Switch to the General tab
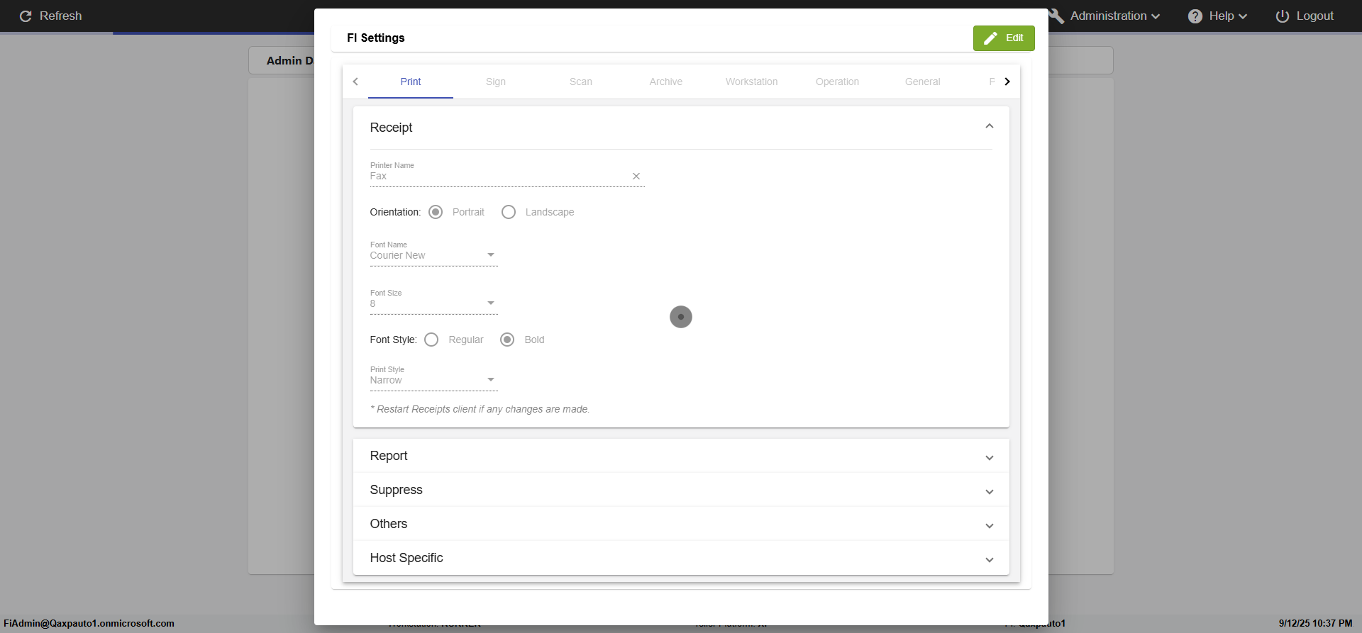This screenshot has width=1362, height=633. [923, 82]
